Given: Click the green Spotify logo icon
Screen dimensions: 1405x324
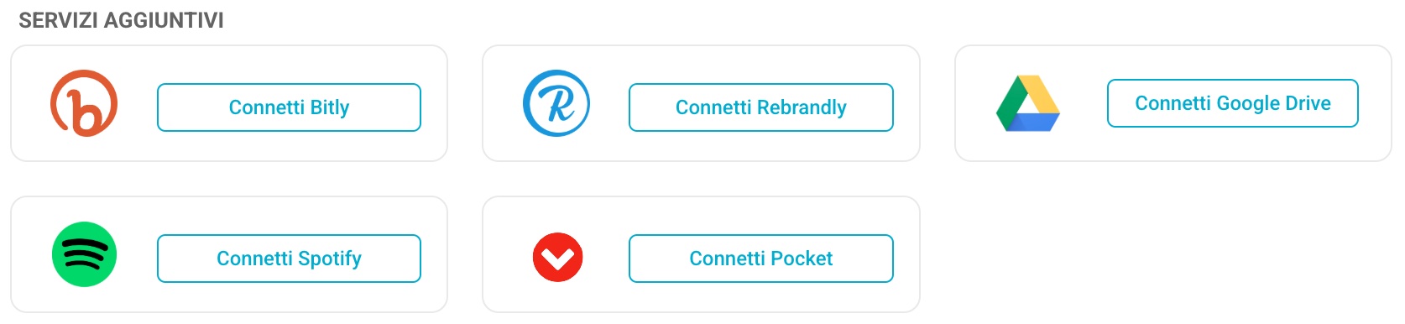Looking at the screenshot, I should 84,254.
